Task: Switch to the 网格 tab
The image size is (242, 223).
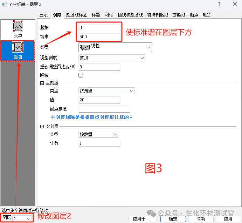Action: coord(109,15)
